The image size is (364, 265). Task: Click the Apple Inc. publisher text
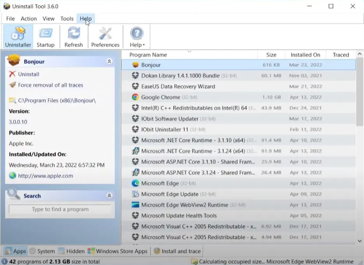tap(21, 143)
